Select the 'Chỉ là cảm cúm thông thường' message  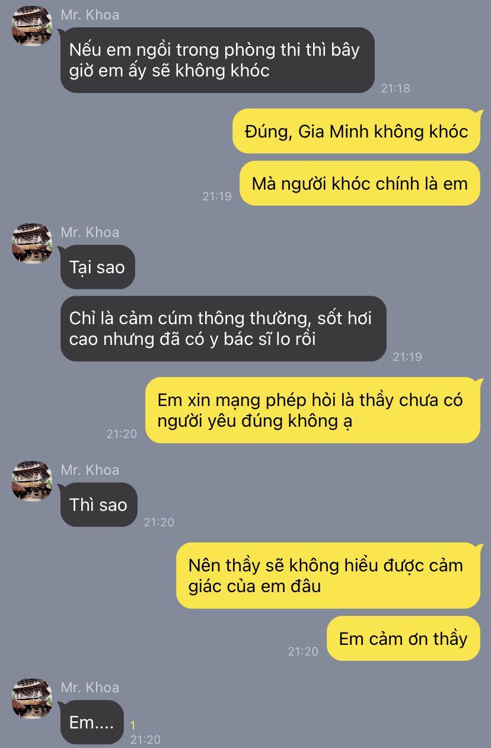[224, 328]
